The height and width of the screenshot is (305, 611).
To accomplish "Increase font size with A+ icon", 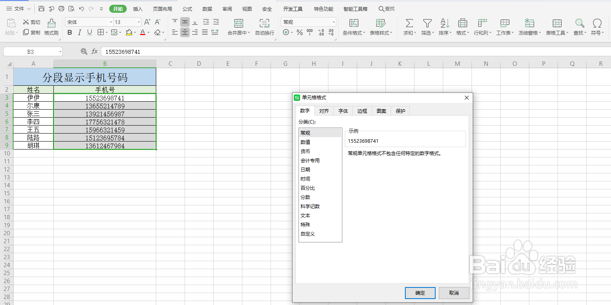I will point(147,22).
